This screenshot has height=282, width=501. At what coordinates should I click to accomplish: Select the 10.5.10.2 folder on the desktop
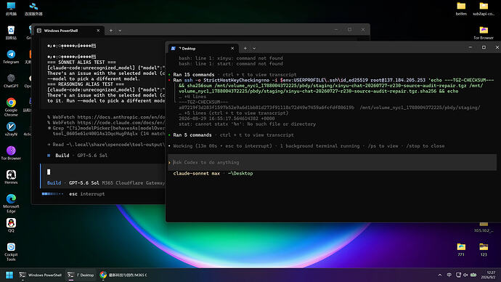pyautogui.click(x=484, y=227)
